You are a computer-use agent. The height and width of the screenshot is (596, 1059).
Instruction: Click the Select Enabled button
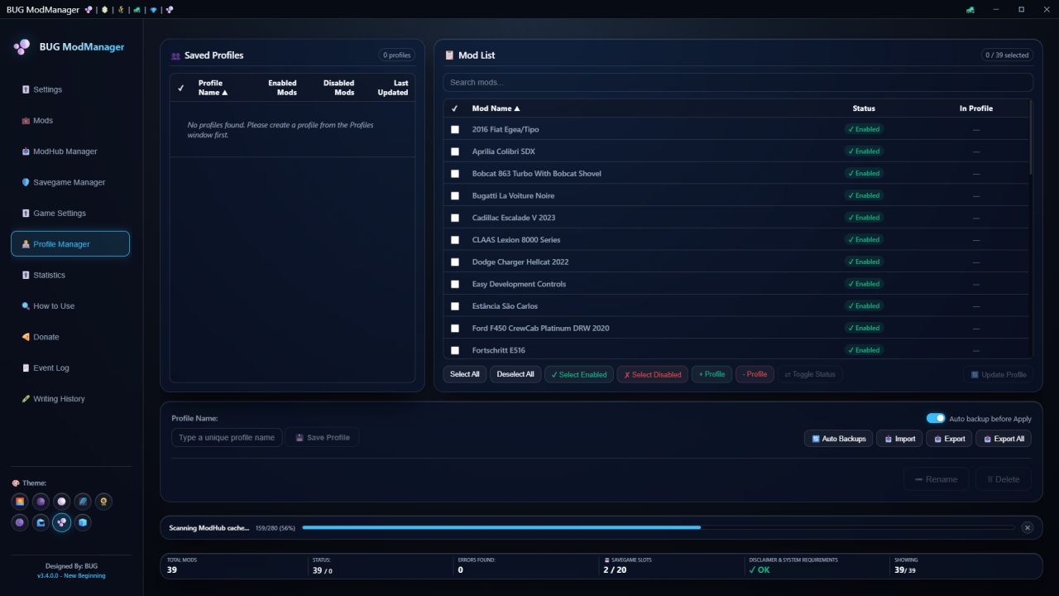point(579,374)
